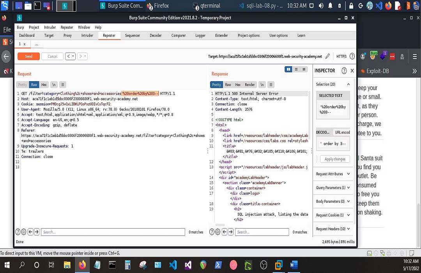Click Apply changes in Inspector

tap(335, 159)
